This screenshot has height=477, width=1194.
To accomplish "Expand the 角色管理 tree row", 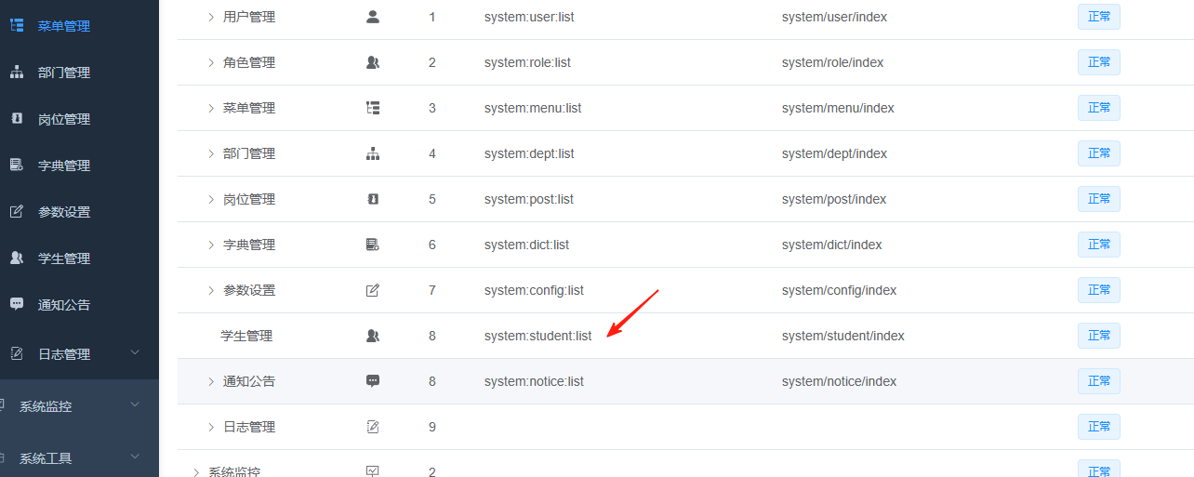I will [x=211, y=62].
